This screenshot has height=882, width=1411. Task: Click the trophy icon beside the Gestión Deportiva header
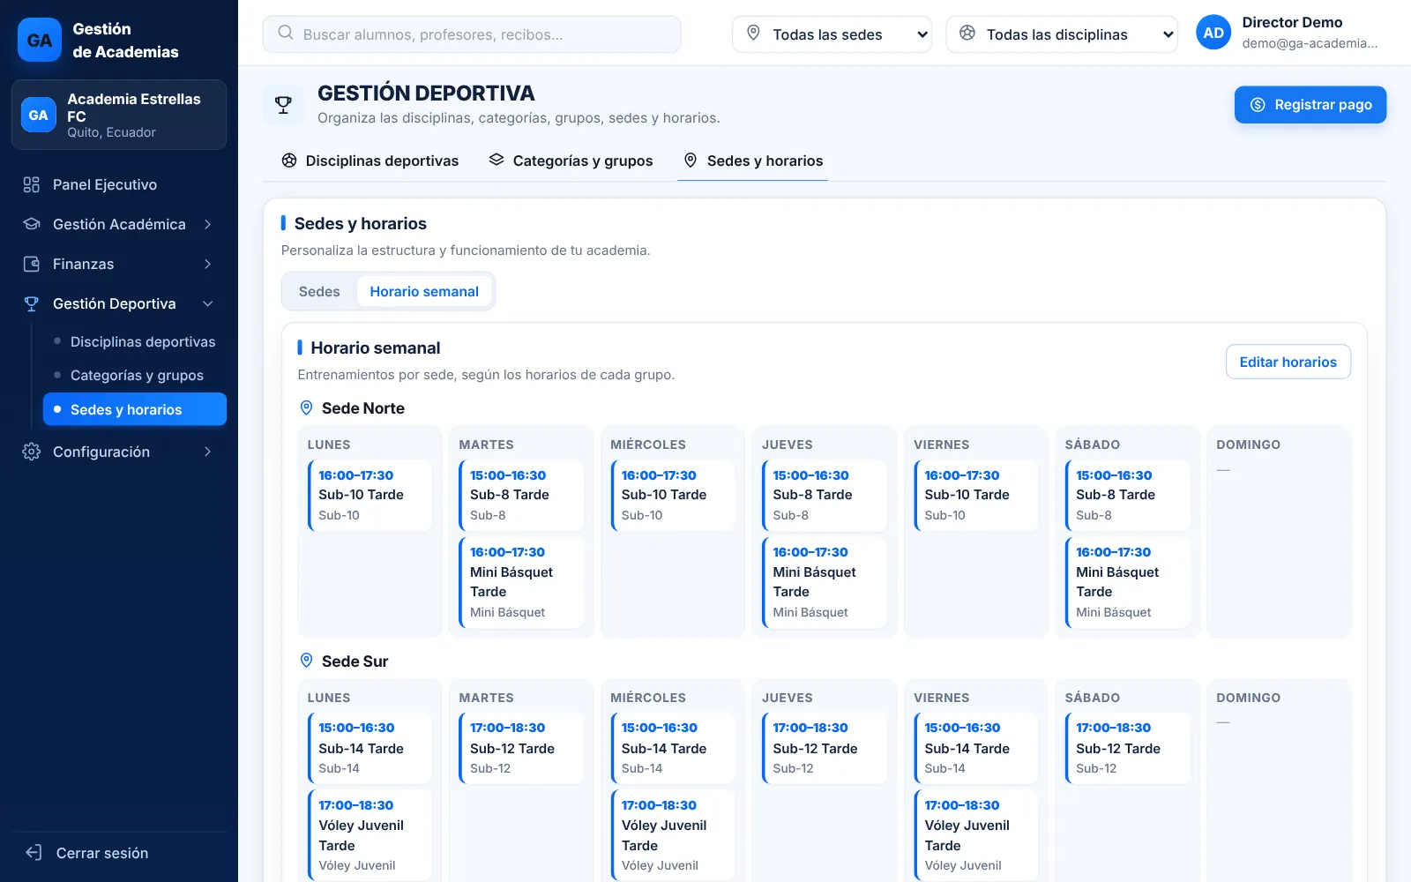(283, 105)
